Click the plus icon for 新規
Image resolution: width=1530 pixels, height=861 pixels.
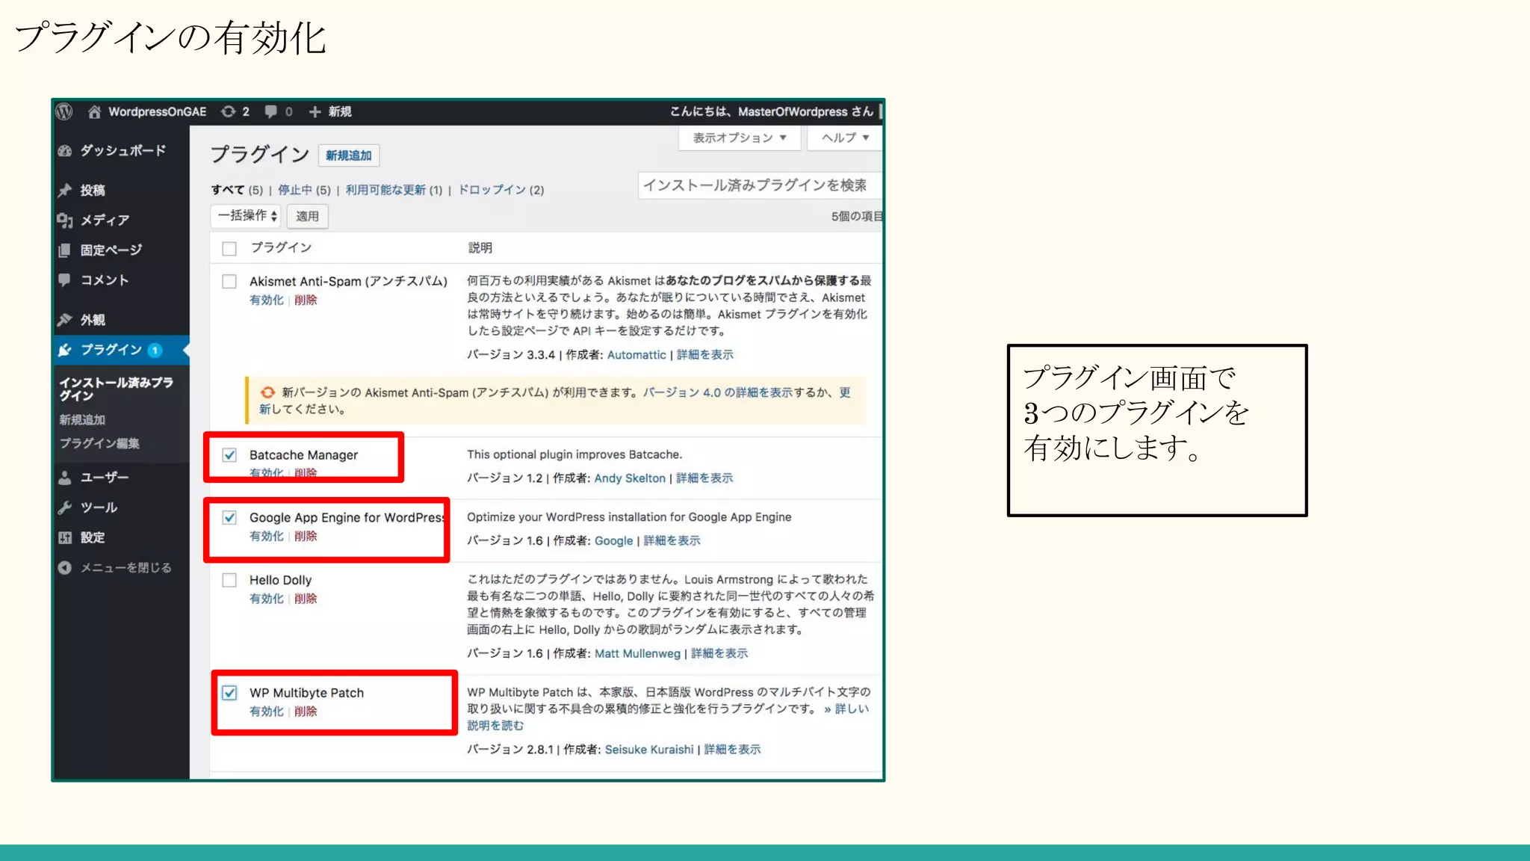pyautogui.click(x=315, y=112)
